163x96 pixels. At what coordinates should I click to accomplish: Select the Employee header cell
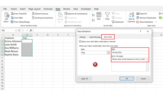[x=13, y=38]
